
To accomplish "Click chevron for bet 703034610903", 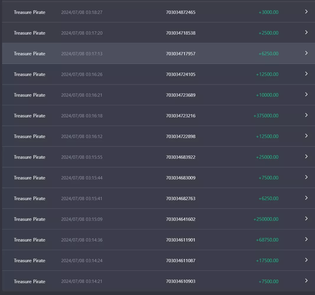I will pyautogui.click(x=306, y=281).
